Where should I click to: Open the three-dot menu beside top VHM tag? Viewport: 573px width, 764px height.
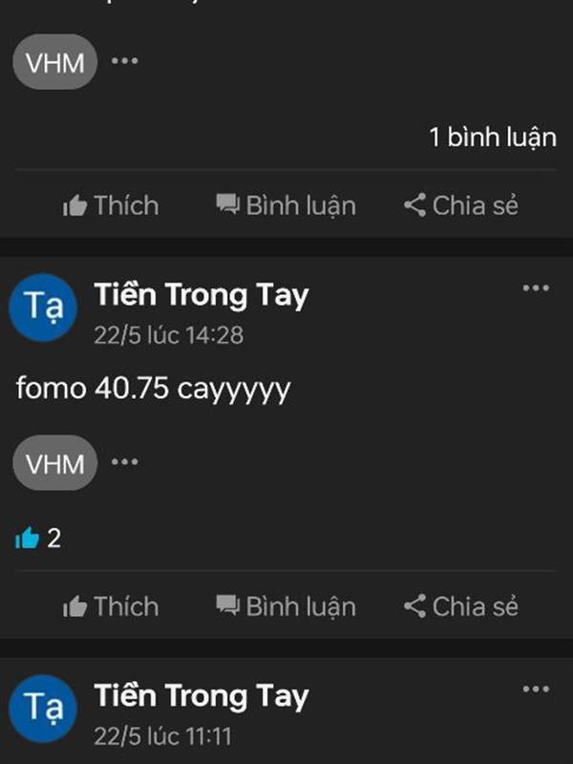pos(125,61)
